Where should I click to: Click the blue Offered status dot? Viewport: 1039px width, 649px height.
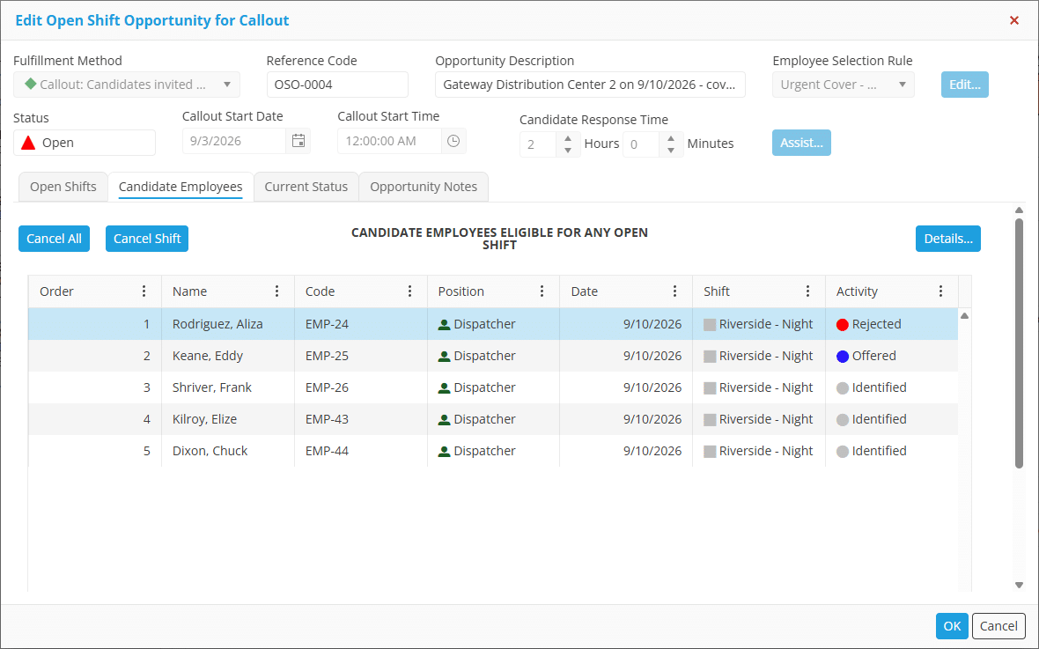point(842,356)
